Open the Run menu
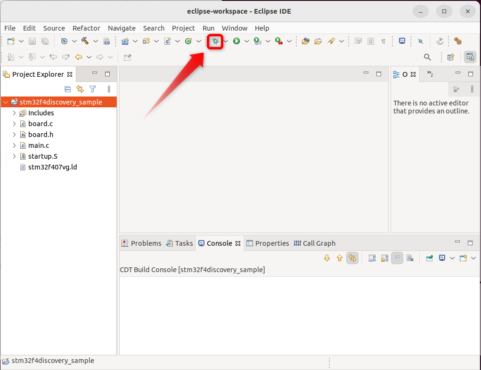This screenshot has width=481, height=370. point(208,28)
